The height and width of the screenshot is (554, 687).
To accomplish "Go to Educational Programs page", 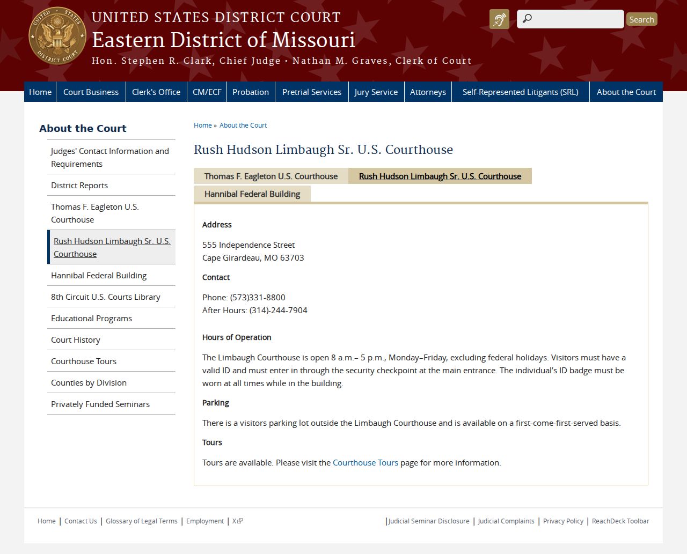I will pos(111,318).
